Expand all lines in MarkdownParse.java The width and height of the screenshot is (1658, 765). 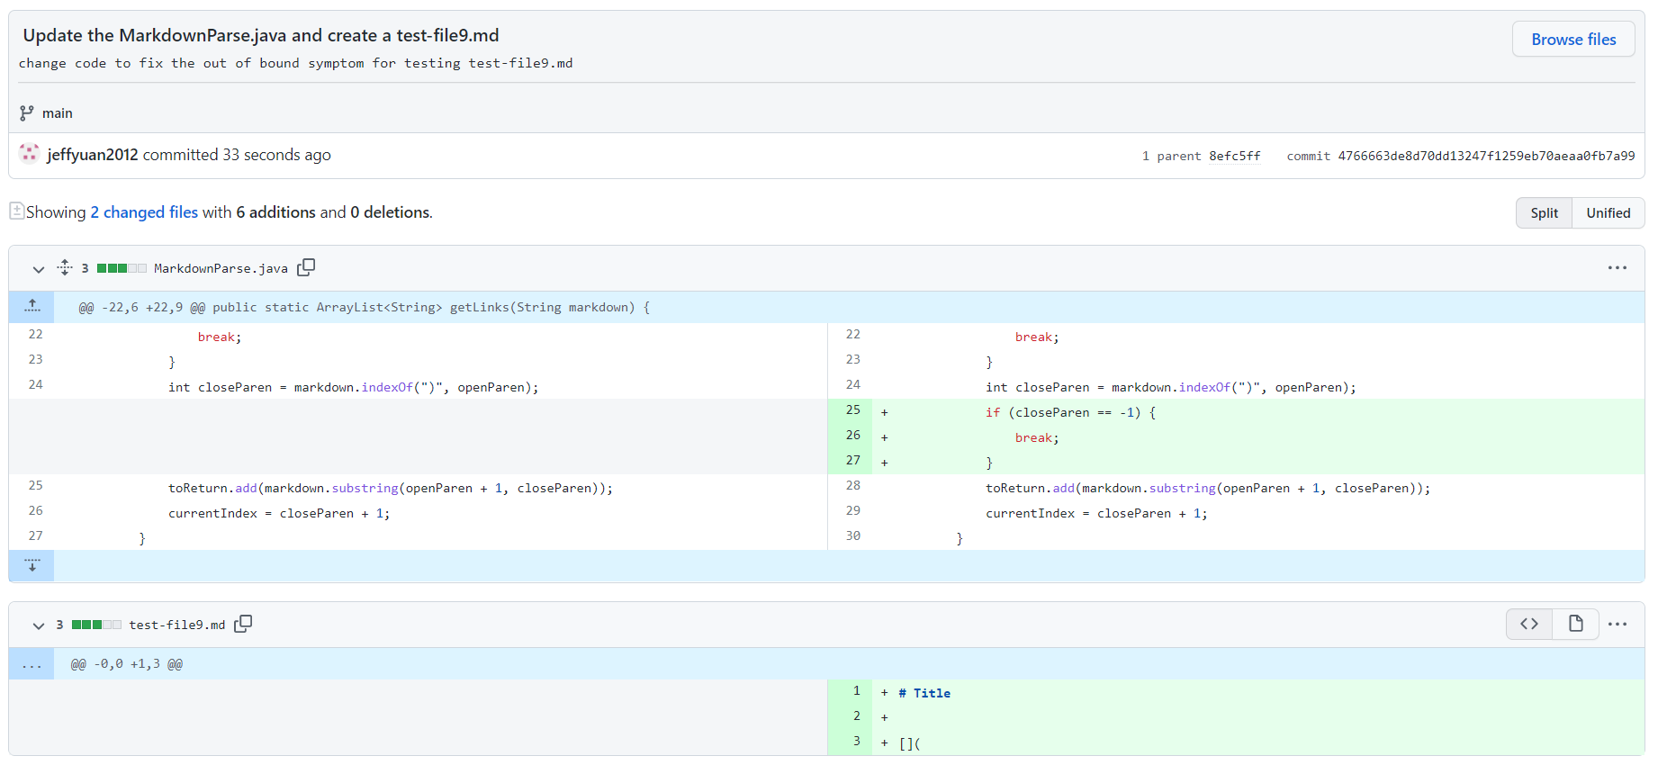tap(65, 268)
